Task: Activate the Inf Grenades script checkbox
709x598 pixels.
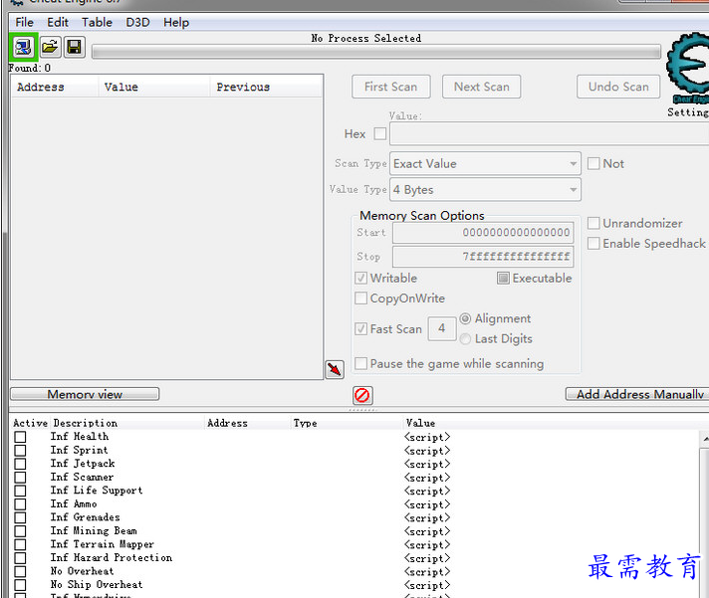Action: coord(20,517)
